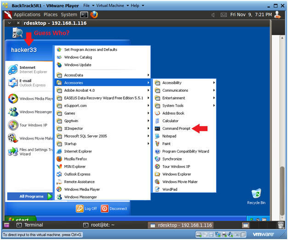Open Windows Messenger pinned shortcut
This screenshot has width=288, height=240.
pos(30,112)
